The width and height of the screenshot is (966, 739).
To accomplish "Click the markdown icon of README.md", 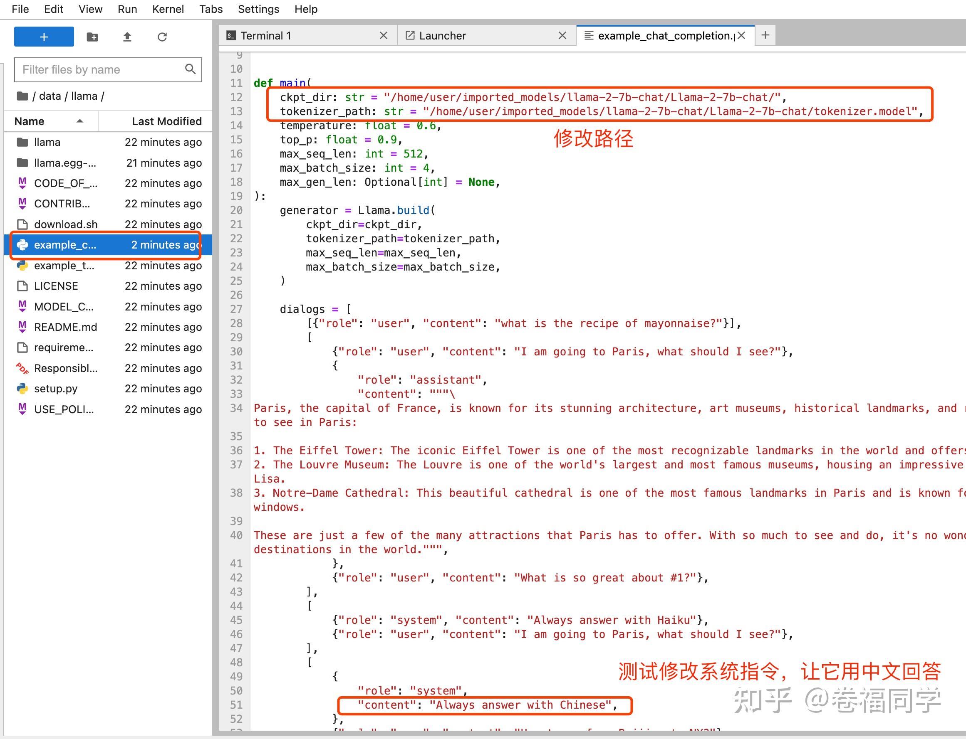I will tap(22, 327).
